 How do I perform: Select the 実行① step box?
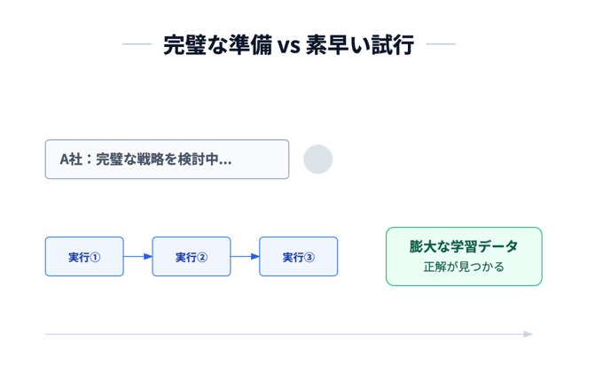pos(84,257)
